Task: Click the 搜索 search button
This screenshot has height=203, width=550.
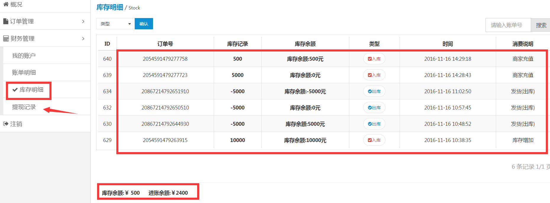Action: [541, 25]
